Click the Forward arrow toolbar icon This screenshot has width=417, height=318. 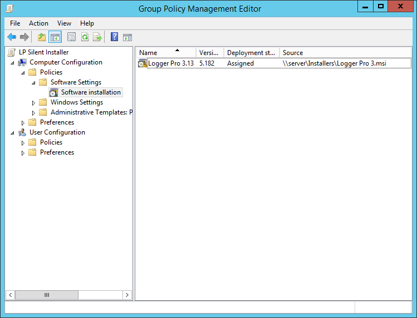click(x=24, y=37)
